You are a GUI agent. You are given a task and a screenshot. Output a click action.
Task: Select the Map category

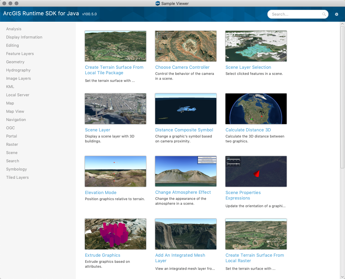click(x=10, y=103)
